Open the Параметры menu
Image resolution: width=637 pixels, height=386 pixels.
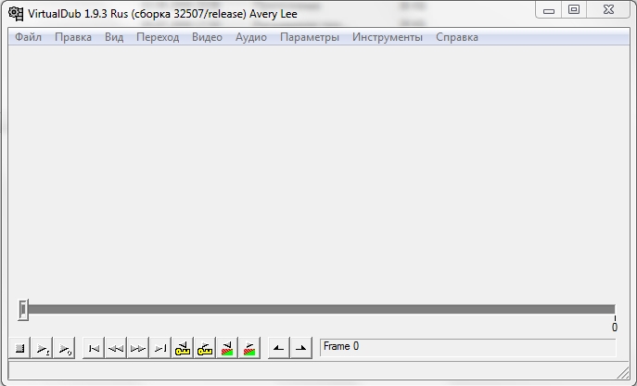tap(310, 37)
